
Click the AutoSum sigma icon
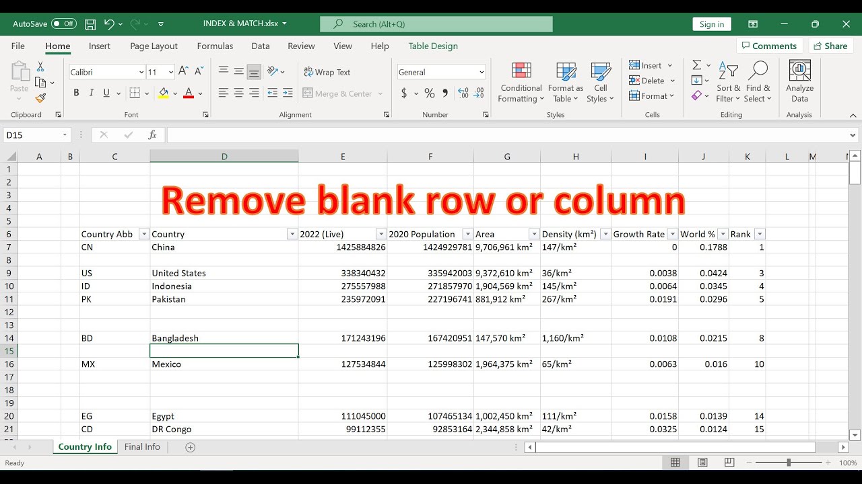(697, 65)
